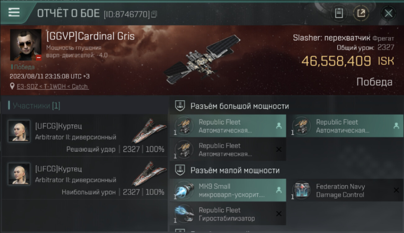Open the E3-SDZ location link
This screenshot has width=404, height=233.
pos(53,86)
